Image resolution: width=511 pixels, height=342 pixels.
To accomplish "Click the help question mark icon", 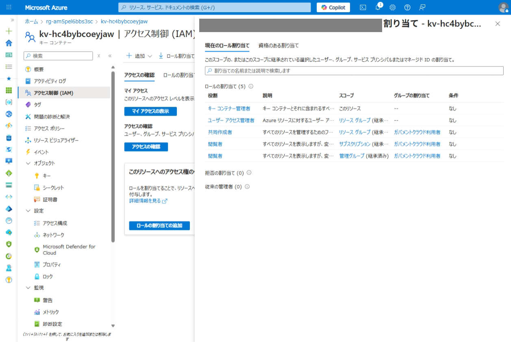I will (407, 7).
